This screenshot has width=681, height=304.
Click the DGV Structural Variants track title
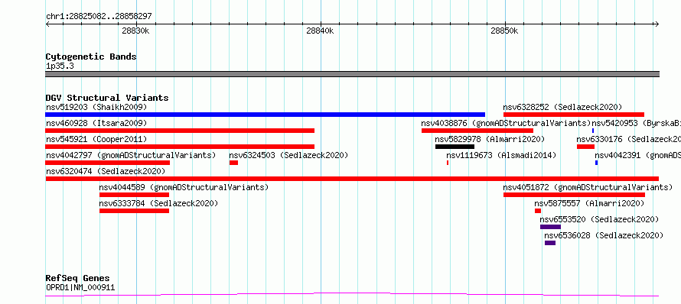(x=107, y=98)
